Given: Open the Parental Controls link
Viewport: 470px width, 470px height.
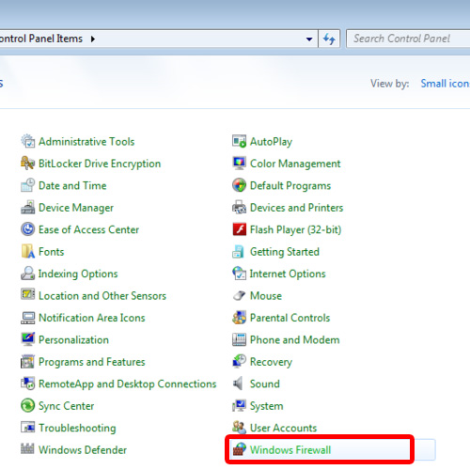Looking at the screenshot, I should (x=290, y=318).
